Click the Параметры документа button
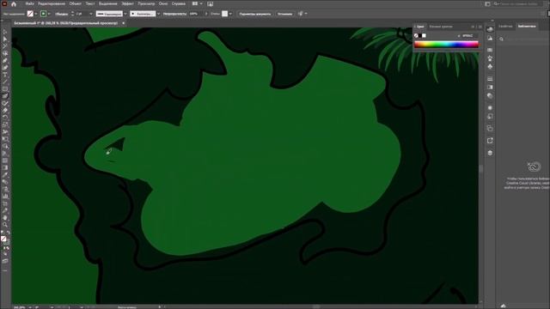 [255, 14]
